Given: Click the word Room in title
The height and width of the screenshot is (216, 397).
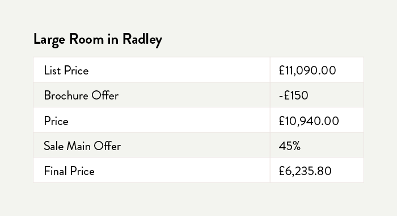Looking at the screenshot, I should (x=86, y=39).
